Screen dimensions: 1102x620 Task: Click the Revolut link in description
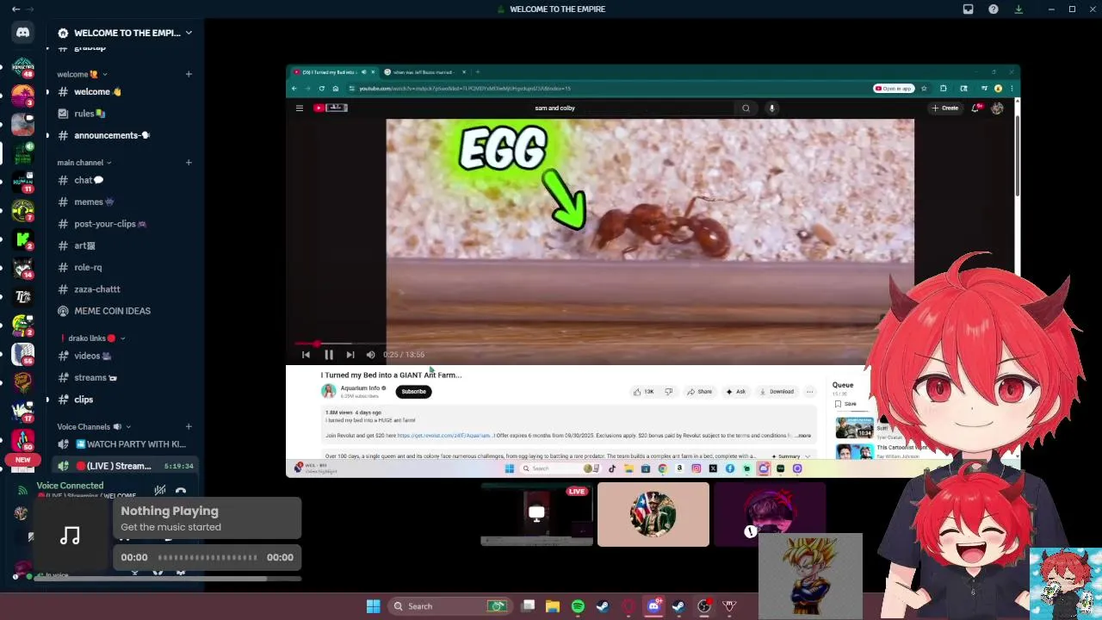point(444,436)
